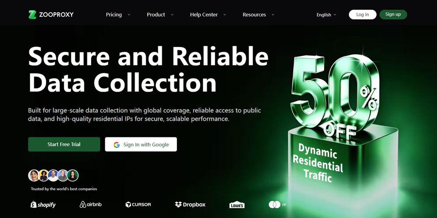The height and width of the screenshot is (218, 437).
Task: Open the Product menu
Action: [156, 15]
